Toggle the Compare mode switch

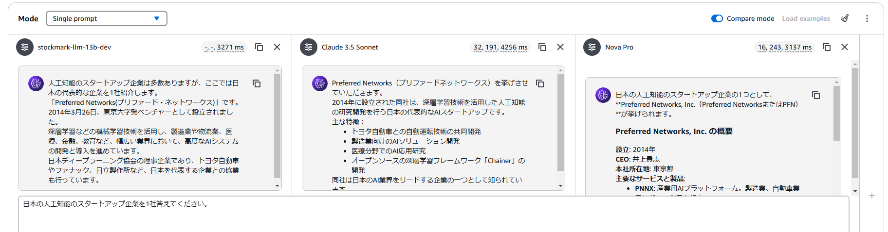717,18
